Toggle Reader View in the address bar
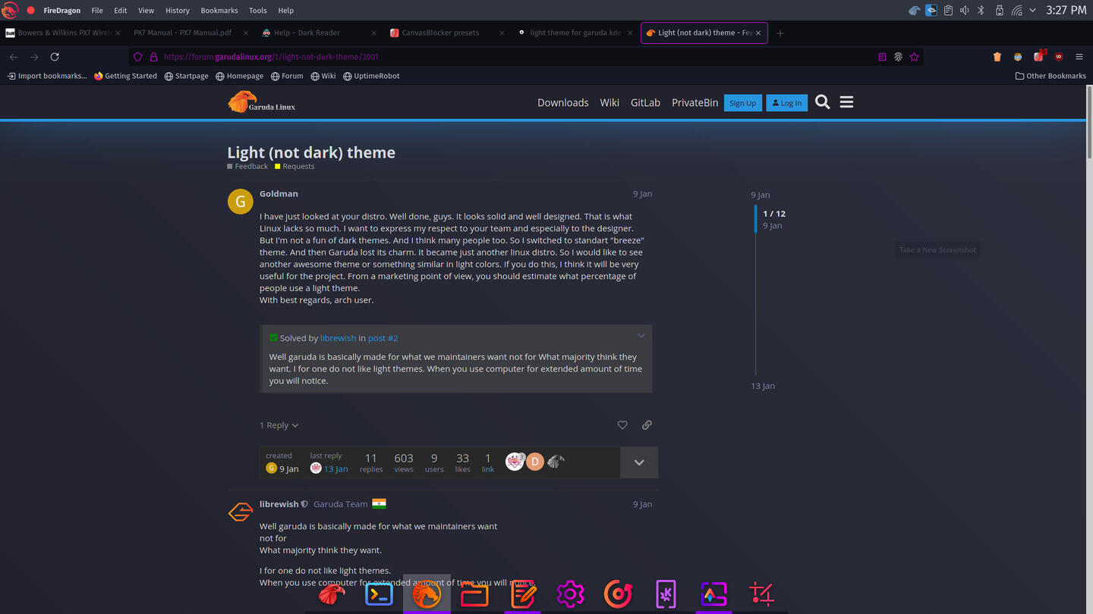The image size is (1093, 614). 882,57
